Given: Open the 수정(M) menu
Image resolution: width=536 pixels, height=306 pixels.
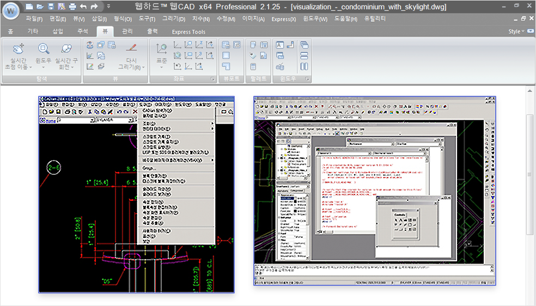Looking at the screenshot, I should click(x=226, y=19).
